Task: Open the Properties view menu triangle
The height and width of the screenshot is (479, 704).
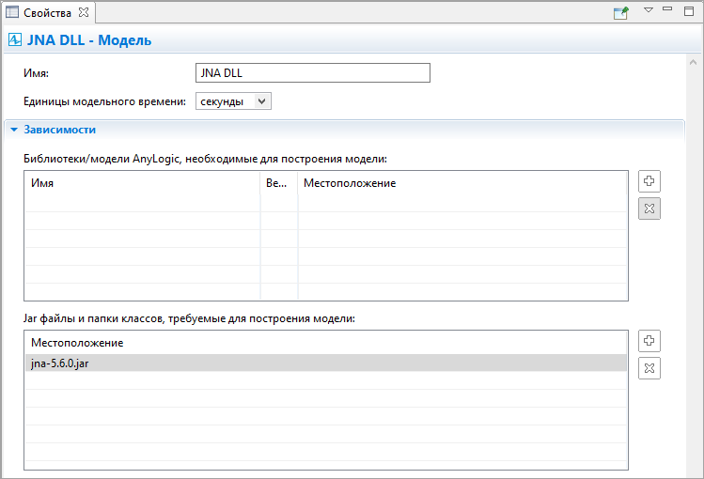Action: pos(649,10)
